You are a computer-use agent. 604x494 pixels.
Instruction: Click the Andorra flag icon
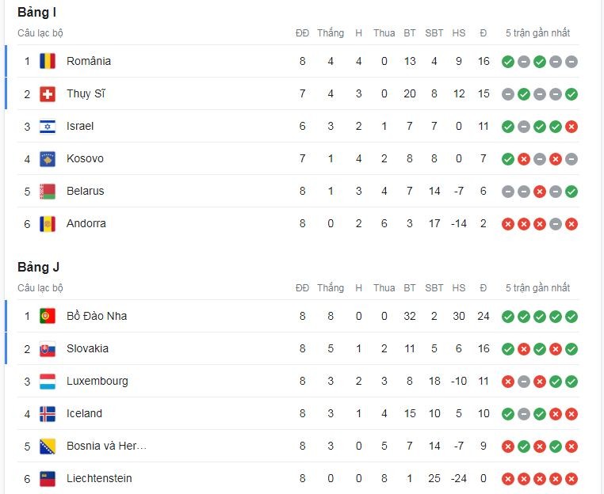48,223
